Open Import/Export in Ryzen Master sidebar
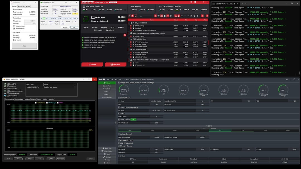301x169 pixels. click(107, 151)
